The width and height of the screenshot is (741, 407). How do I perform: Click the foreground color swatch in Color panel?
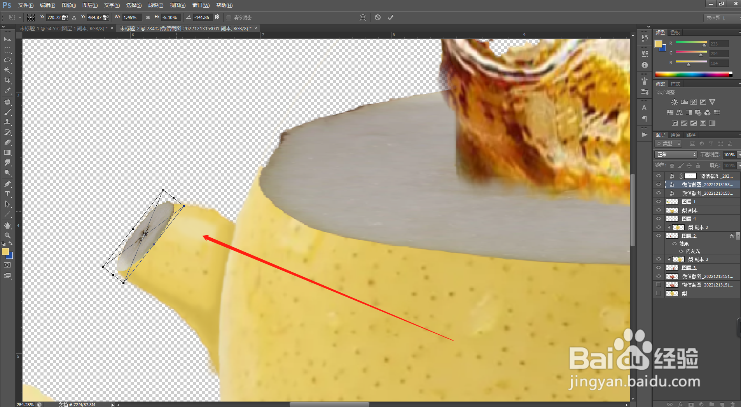[x=658, y=44]
